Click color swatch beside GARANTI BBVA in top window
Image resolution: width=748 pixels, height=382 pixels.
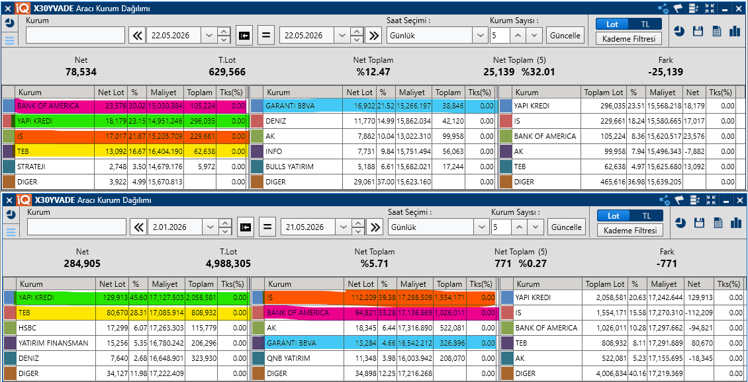(x=257, y=106)
